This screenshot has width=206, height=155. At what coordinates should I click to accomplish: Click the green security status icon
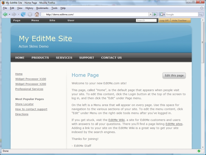199,151
